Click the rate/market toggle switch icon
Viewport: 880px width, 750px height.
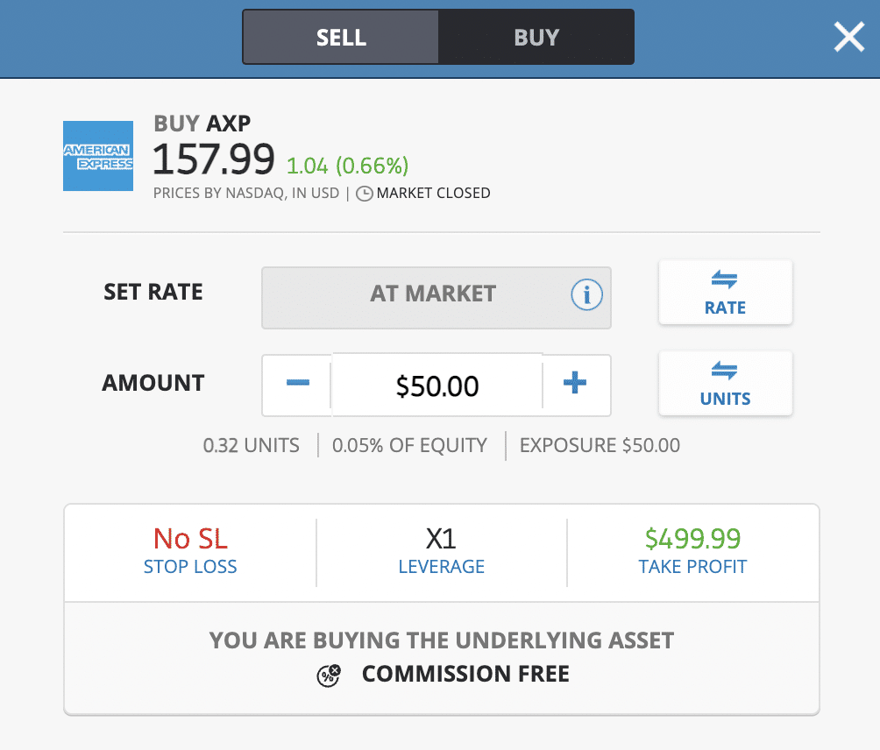coord(725,282)
